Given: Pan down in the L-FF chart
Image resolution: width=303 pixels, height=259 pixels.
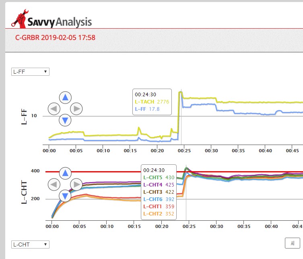Looking at the screenshot, I should pos(65,120).
